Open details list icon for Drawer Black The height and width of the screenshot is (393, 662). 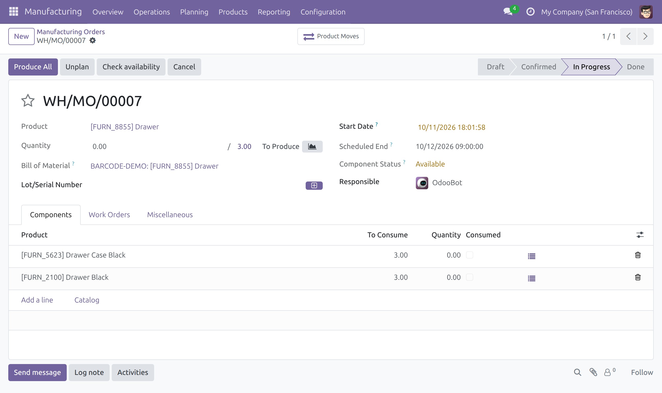tap(531, 278)
